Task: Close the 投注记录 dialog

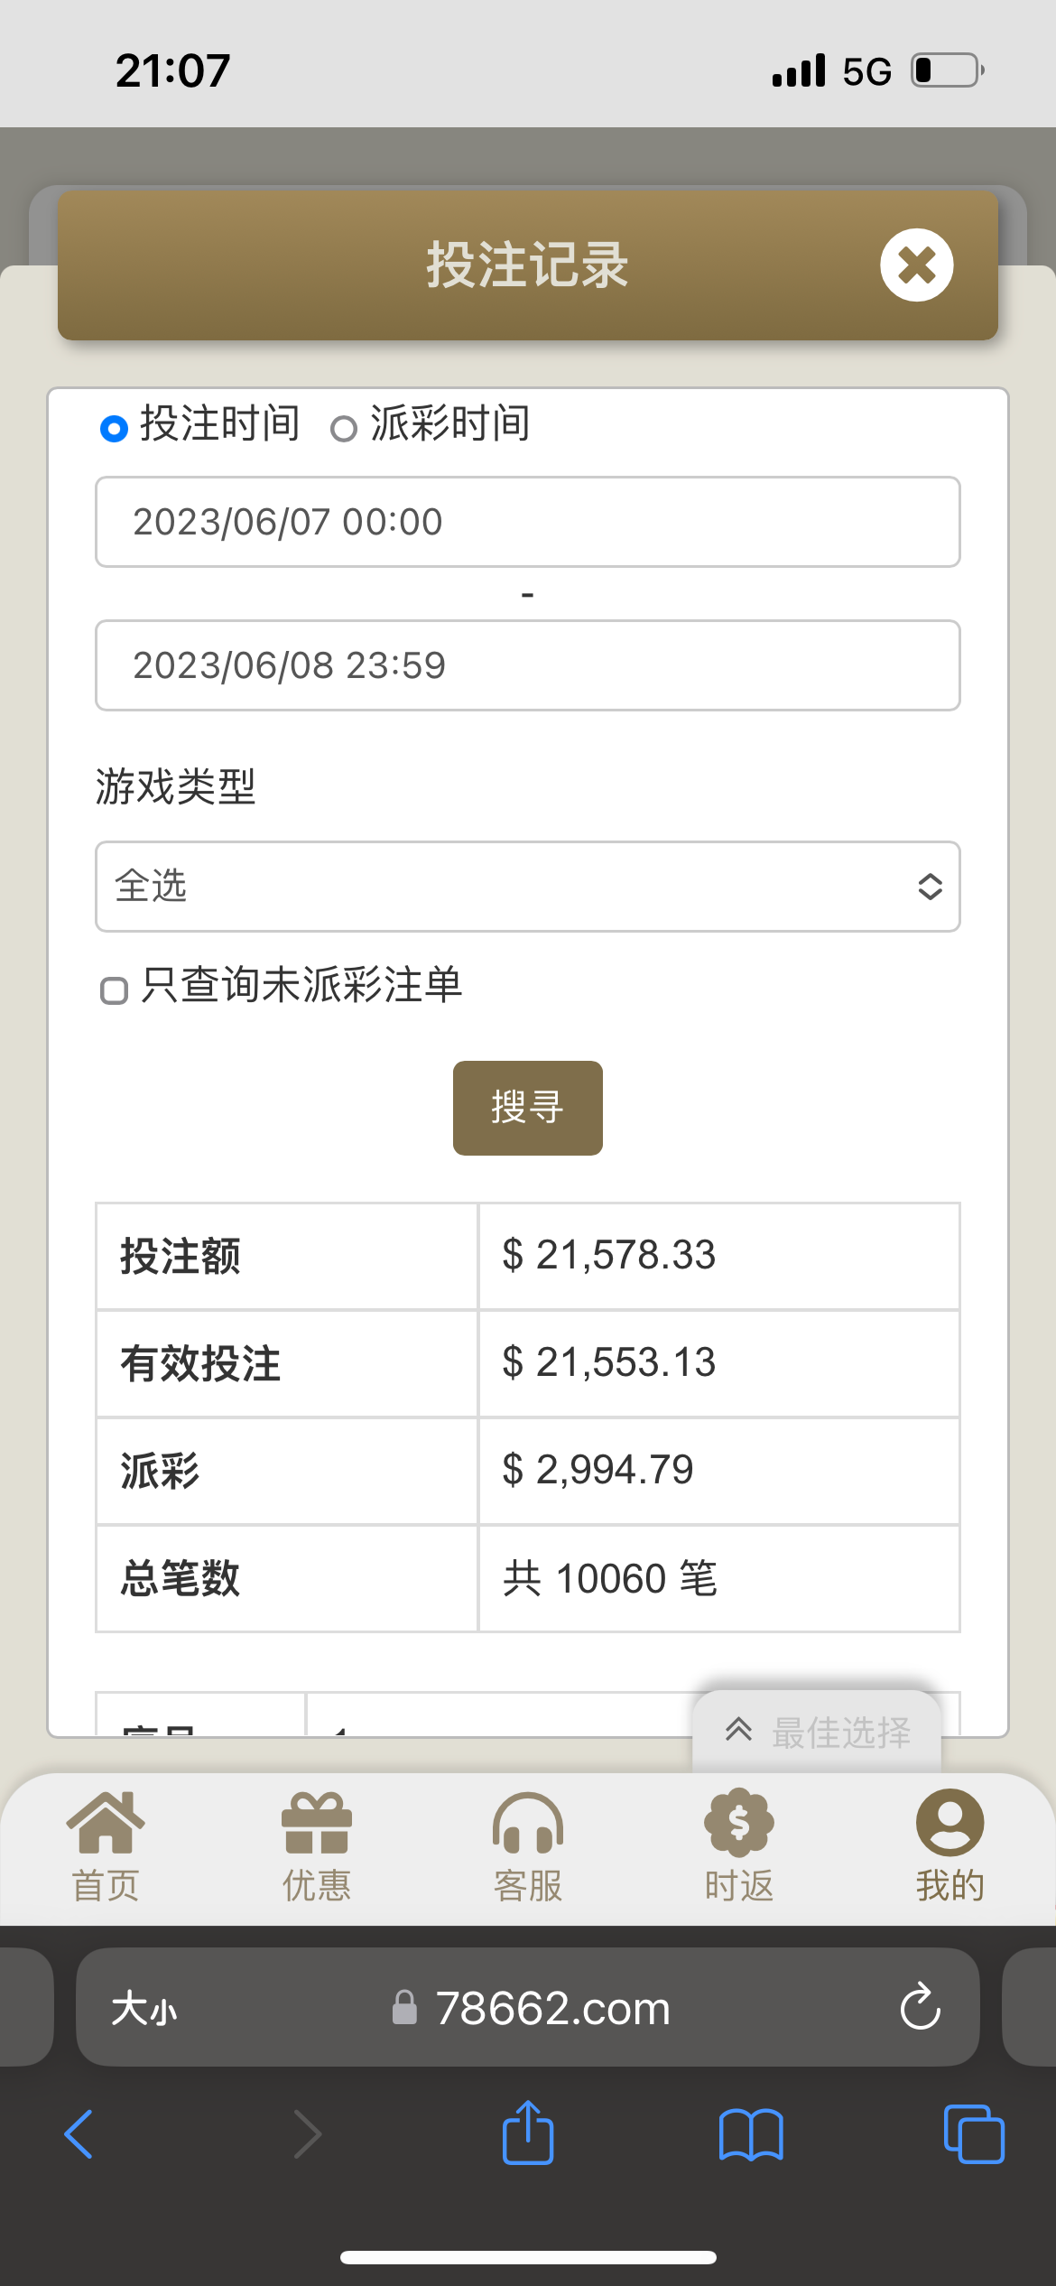Action: click(916, 265)
